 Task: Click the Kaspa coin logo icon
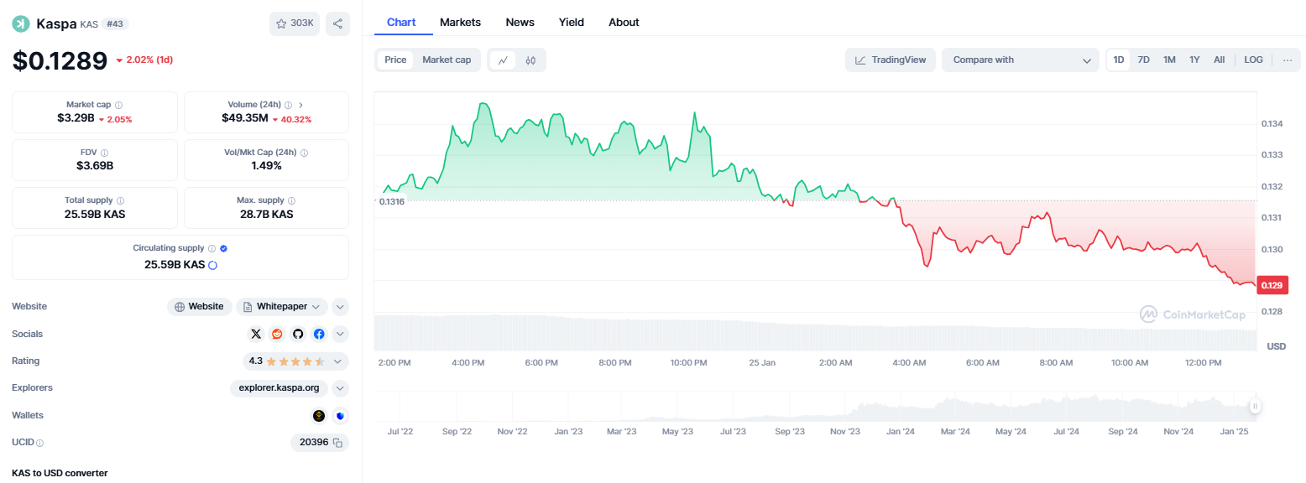tap(20, 23)
